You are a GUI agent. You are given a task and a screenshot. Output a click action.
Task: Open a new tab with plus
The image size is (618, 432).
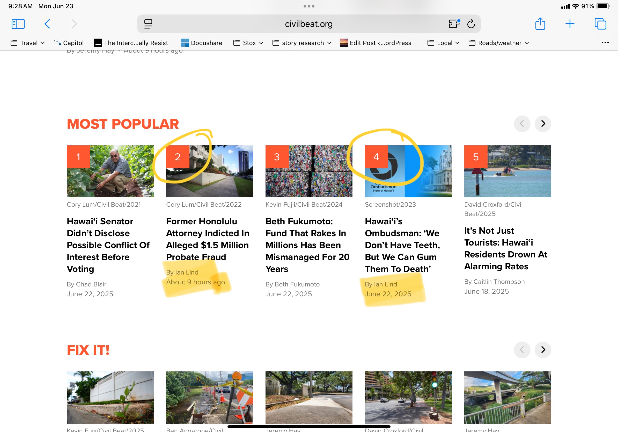point(570,24)
